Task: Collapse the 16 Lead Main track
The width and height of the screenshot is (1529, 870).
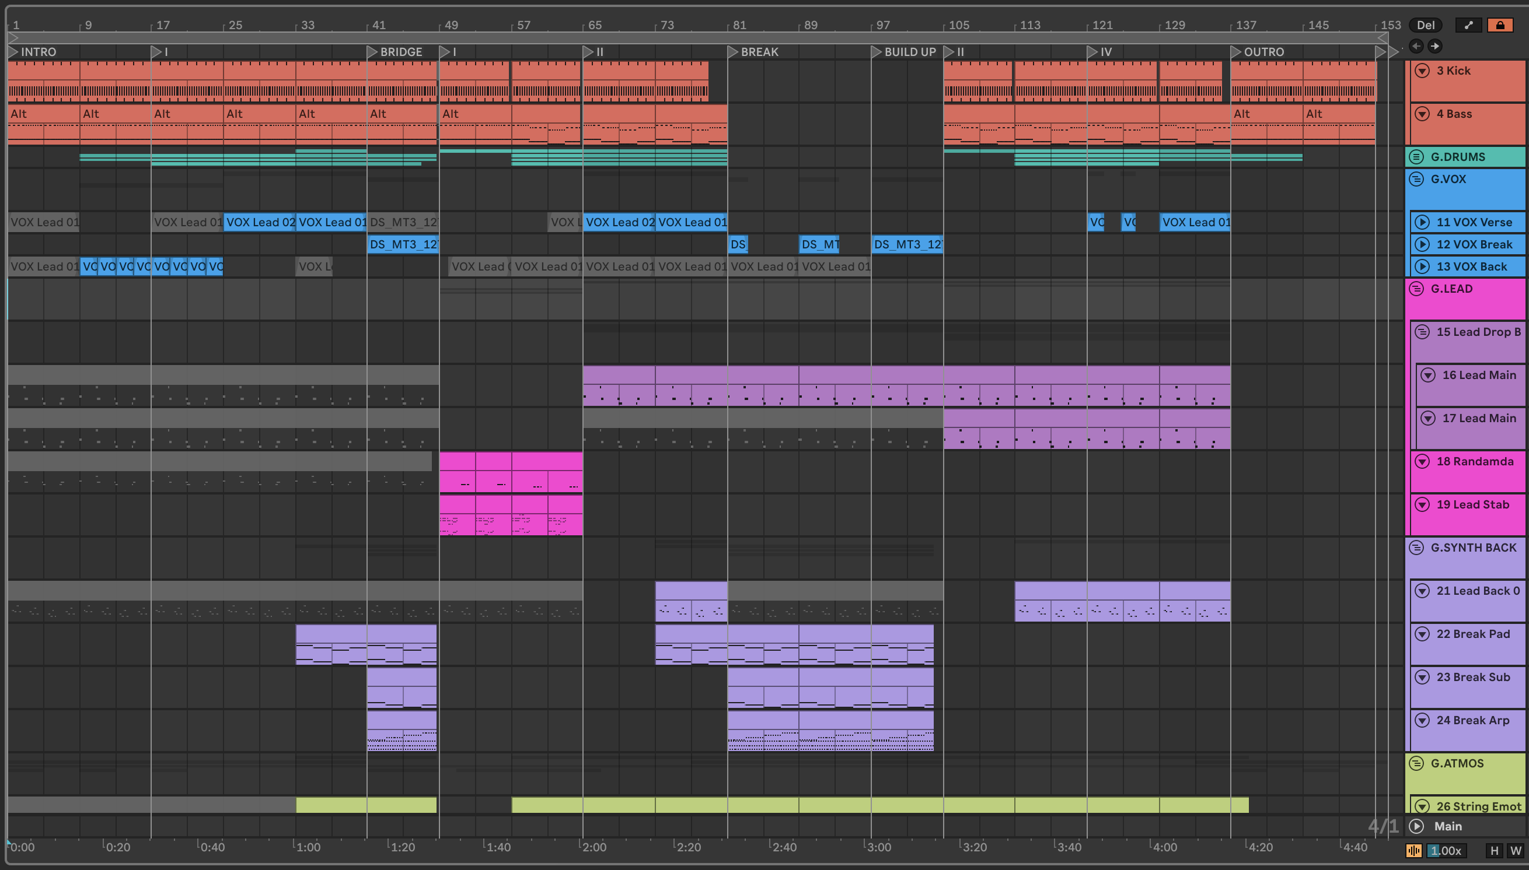Action: 1428,375
